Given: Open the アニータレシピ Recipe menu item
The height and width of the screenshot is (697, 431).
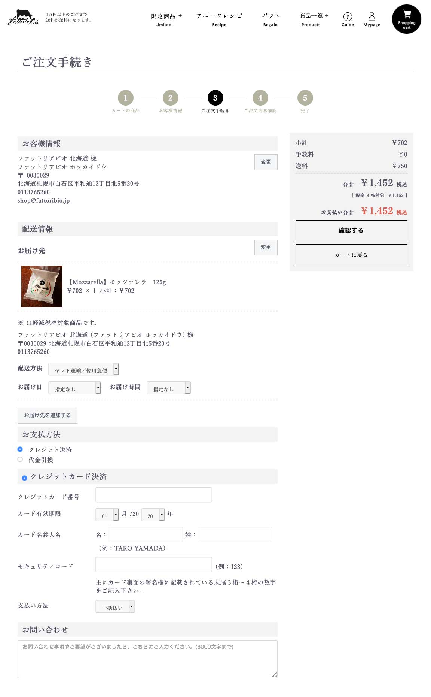Looking at the screenshot, I should coord(219,20).
